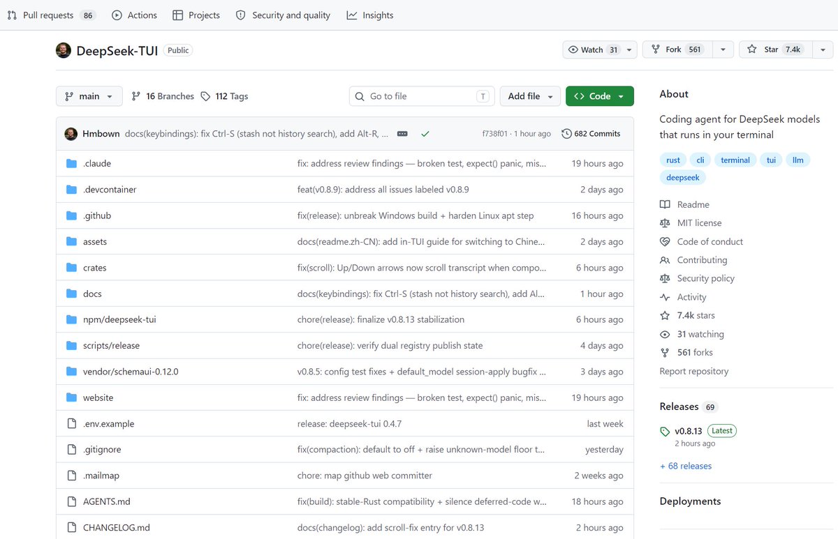Screen dimensions: 838x539
Task: Click the Report repository link
Action: 694,371
